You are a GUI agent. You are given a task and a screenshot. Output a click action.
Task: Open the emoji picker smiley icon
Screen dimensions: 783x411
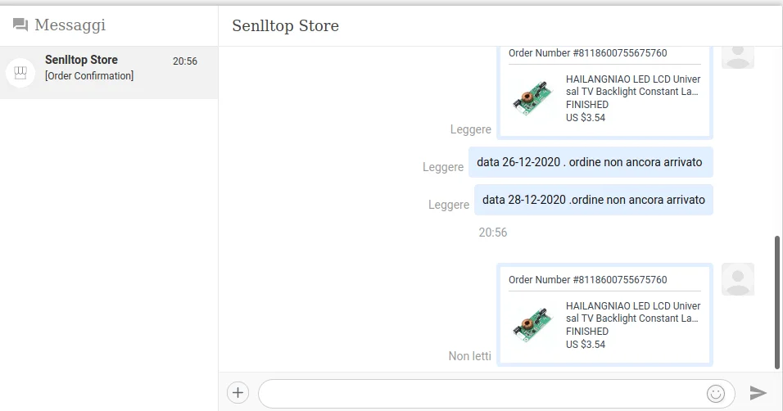point(716,393)
